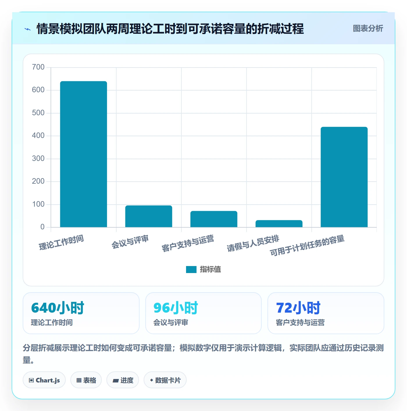Viewport: 407px width, 411px height.
Task: Click the 700 y-axis tick label
Action: (38, 67)
